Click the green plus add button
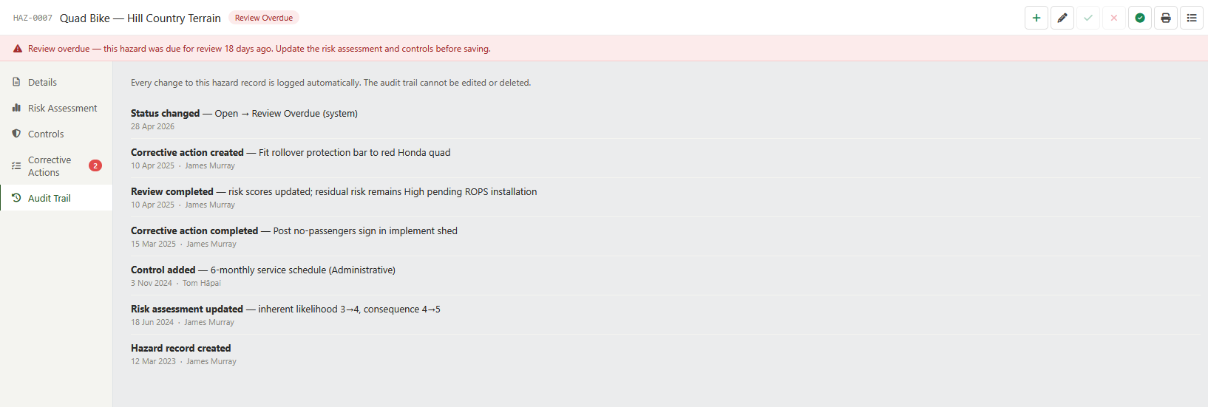Image resolution: width=1208 pixels, height=407 pixels. (x=1036, y=18)
